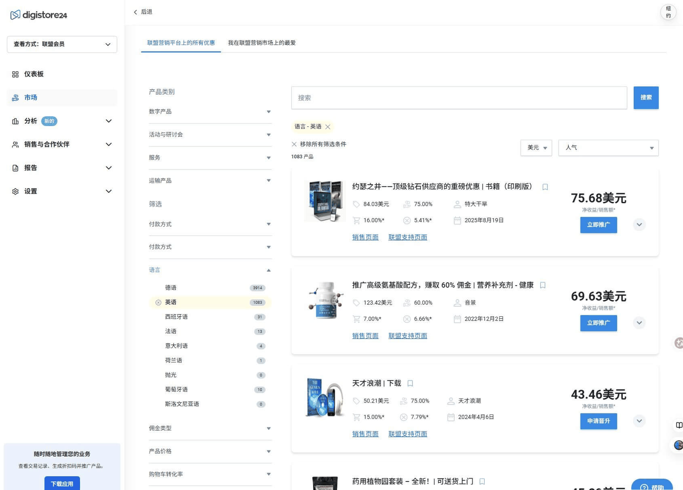Click the X beside 移除所有筛选条件
Viewport: 683px width, 490px height.
point(294,144)
